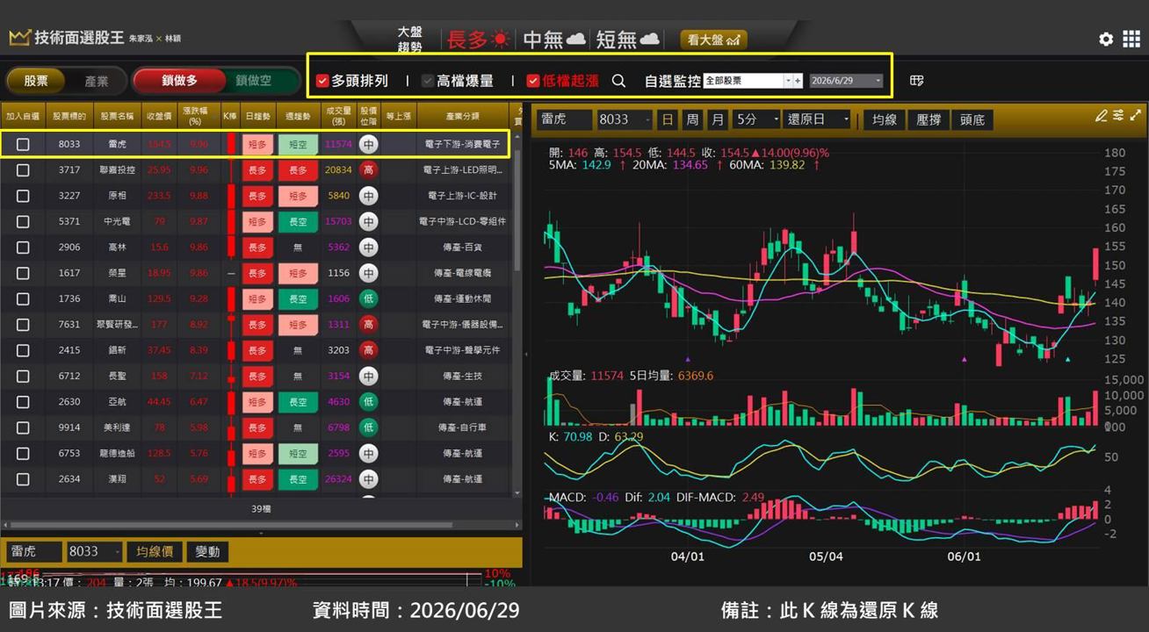Expand chart to fullscreen icon

click(1137, 115)
